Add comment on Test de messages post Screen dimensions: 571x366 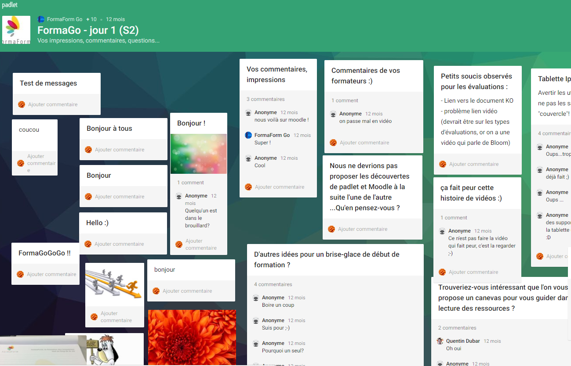53,104
